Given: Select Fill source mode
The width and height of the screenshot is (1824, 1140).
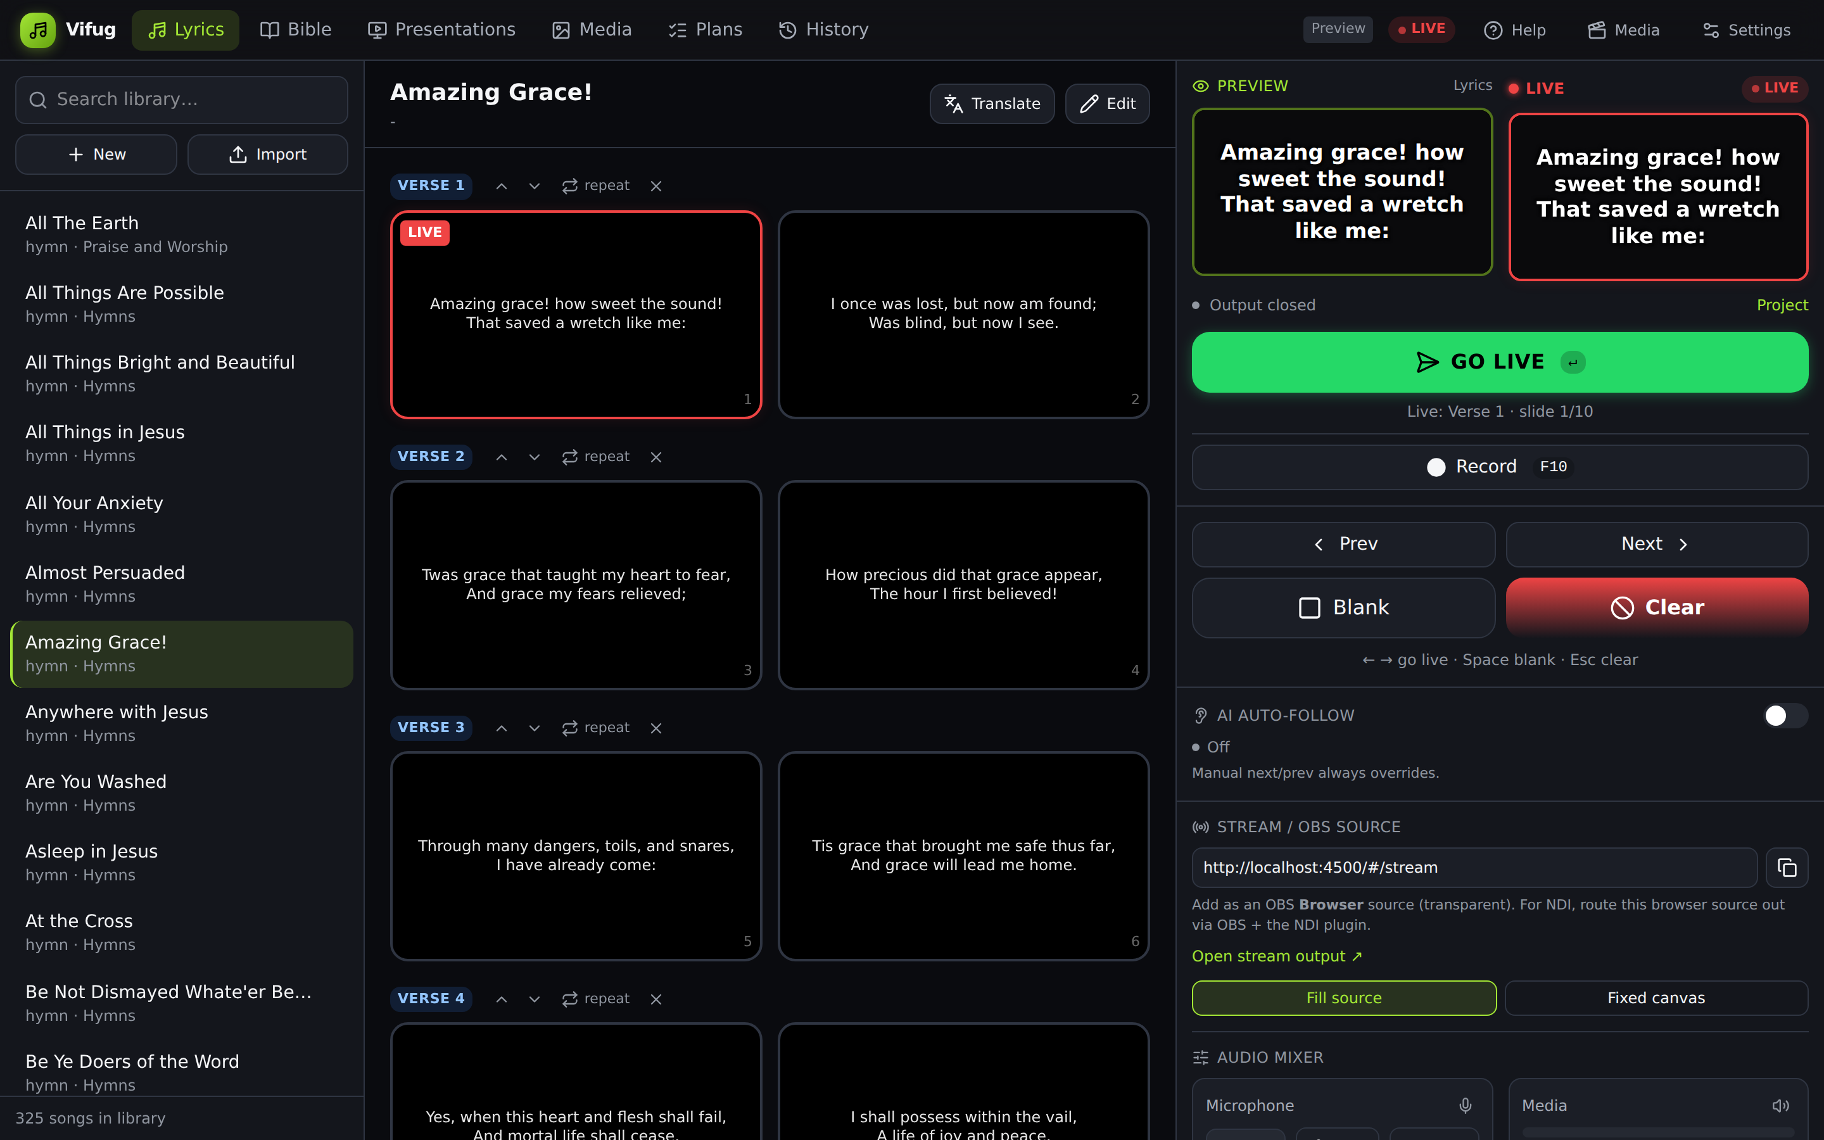Looking at the screenshot, I should click(x=1344, y=998).
